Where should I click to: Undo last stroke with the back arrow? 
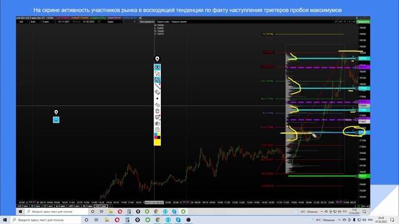[157, 105]
